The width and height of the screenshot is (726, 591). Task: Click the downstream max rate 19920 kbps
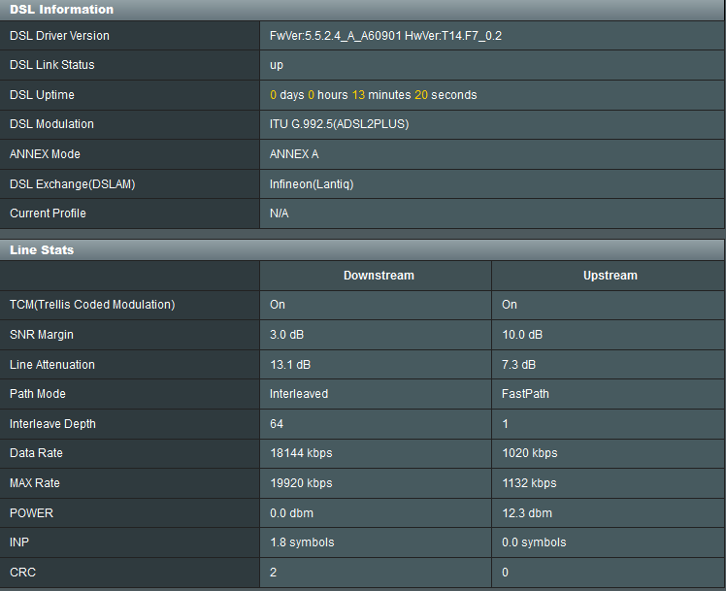tap(301, 483)
